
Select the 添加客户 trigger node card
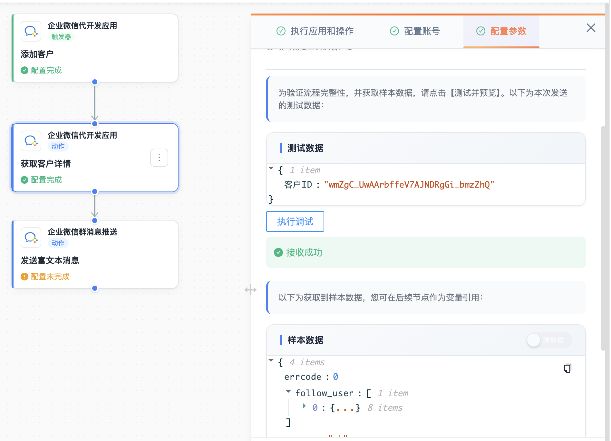click(95, 48)
